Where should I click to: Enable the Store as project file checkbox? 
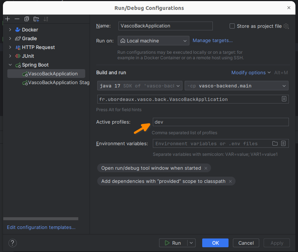click(x=232, y=26)
